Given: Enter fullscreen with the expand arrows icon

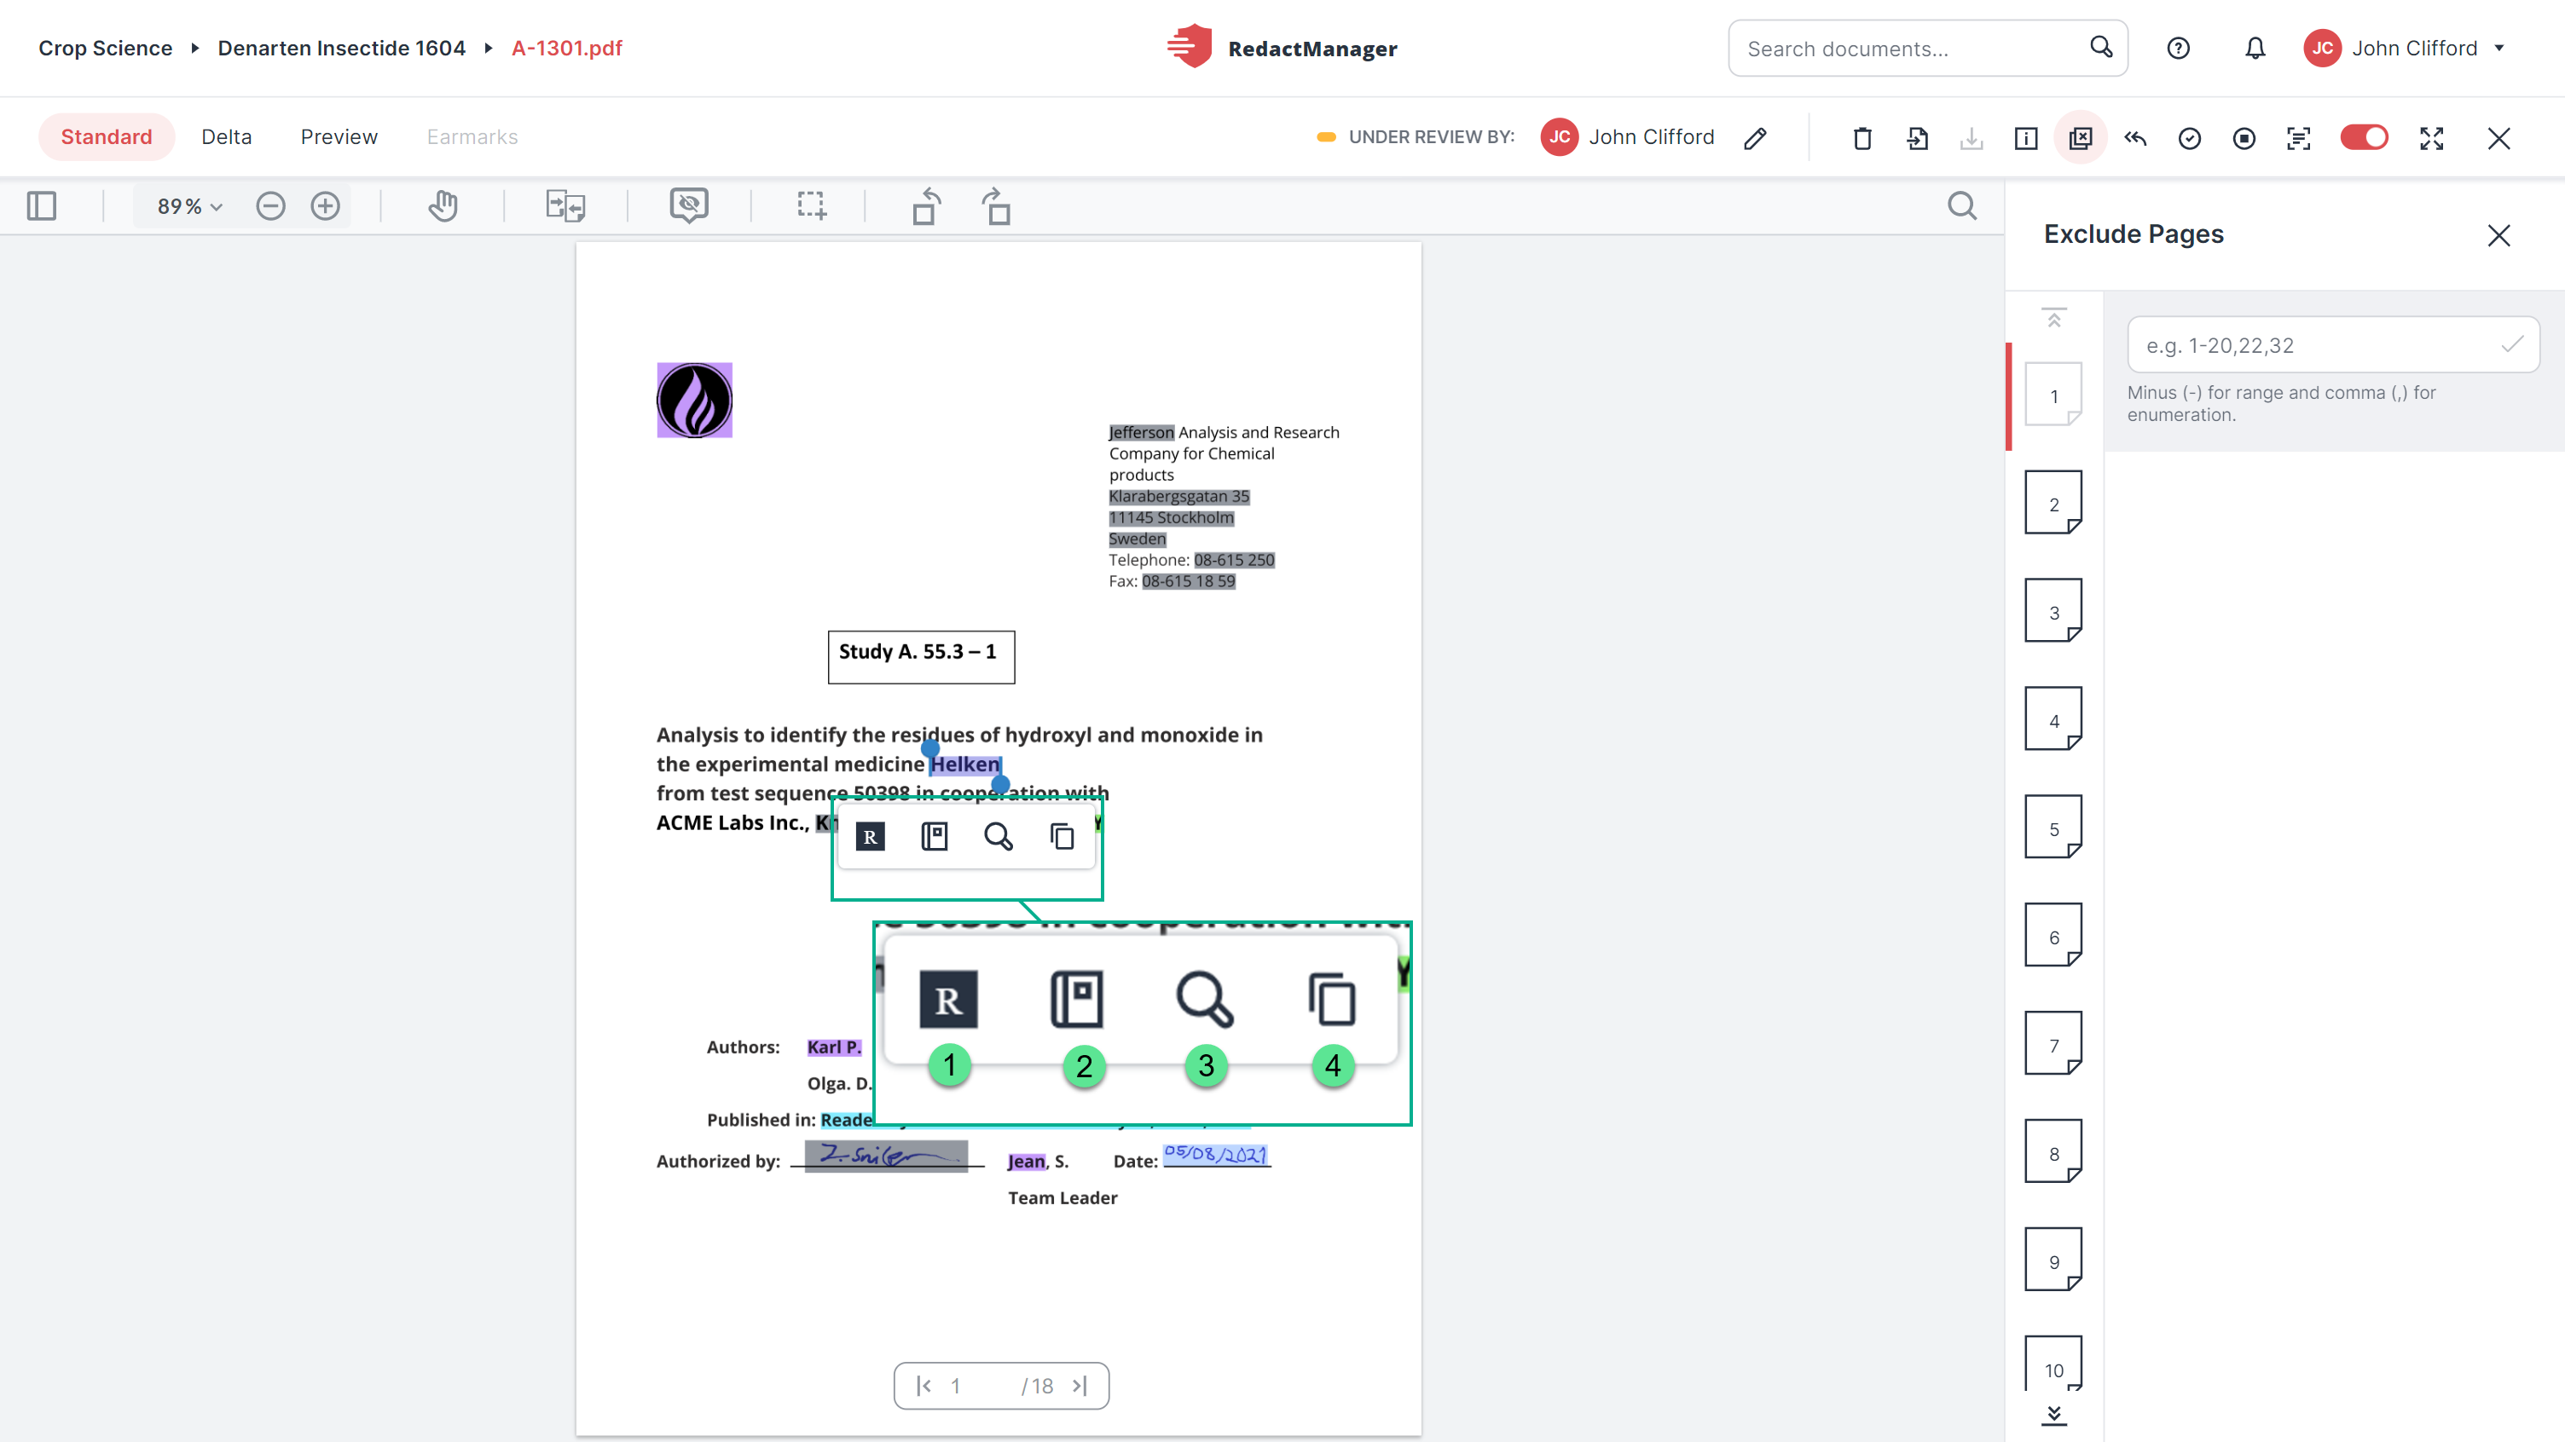Looking at the screenshot, I should pyautogui.click(x=2432, y=138).
